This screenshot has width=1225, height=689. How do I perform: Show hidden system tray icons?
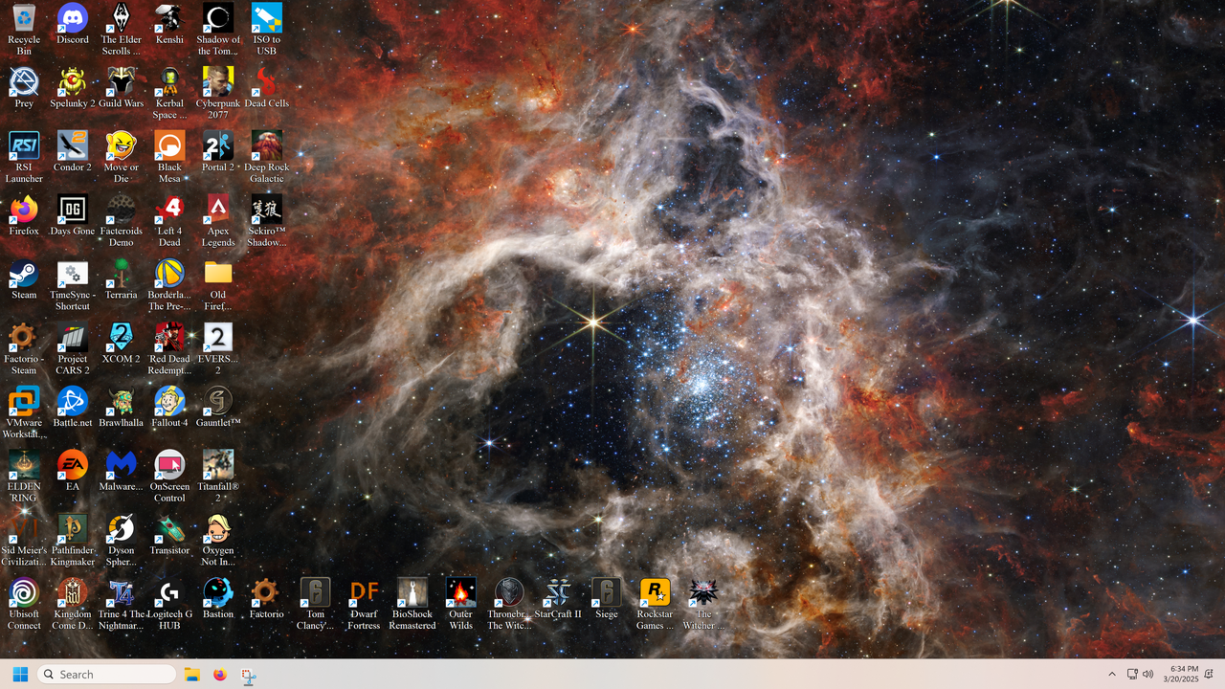pyautogui.click(x=1111, y=675)
